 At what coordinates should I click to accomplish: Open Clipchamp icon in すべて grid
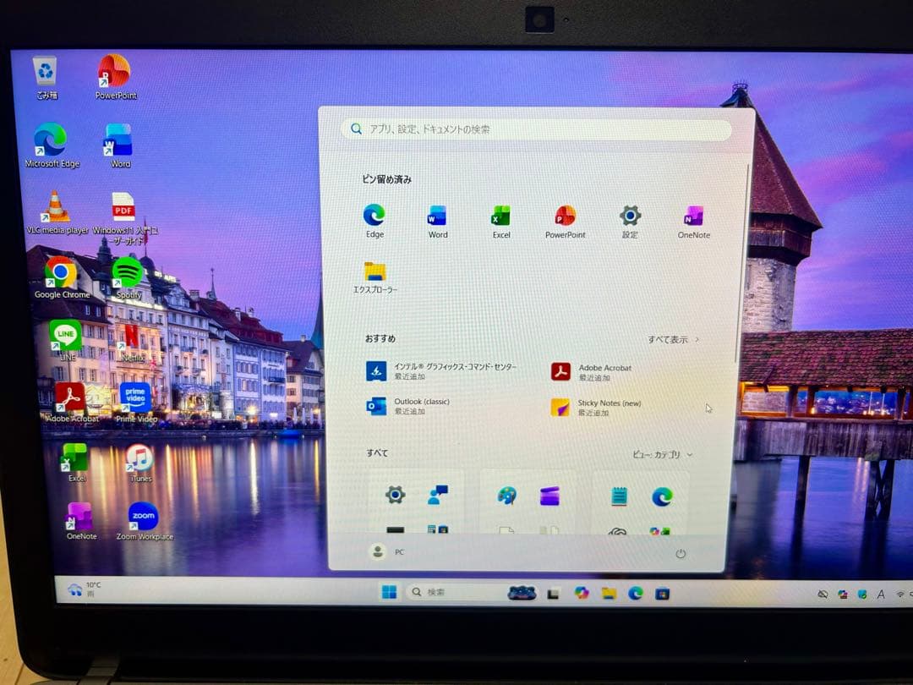point(549,496)
